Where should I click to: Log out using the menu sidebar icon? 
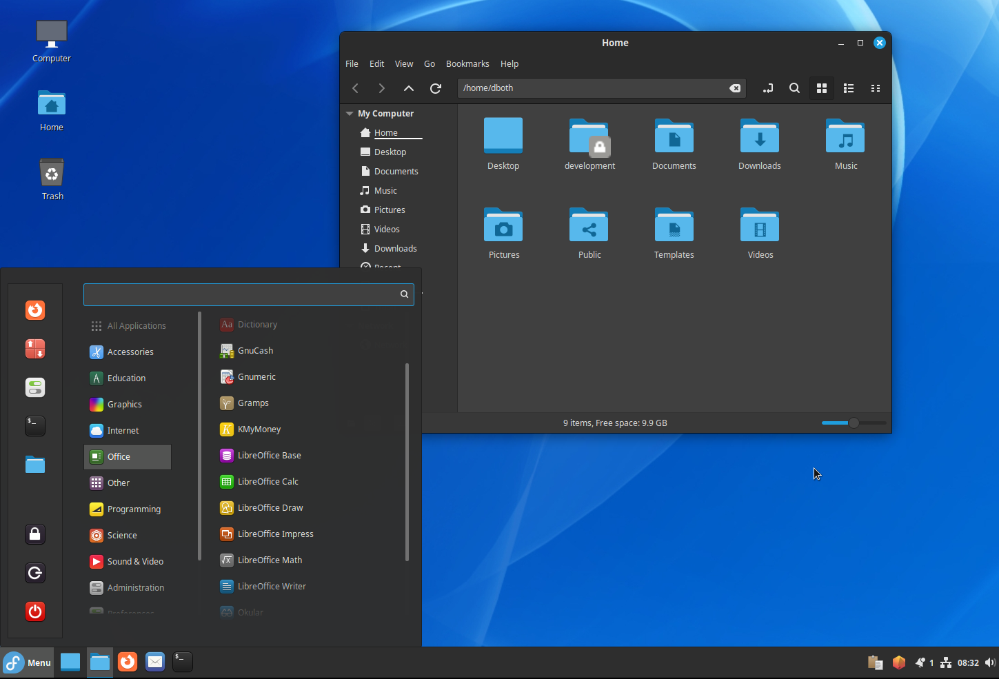pyautogui.click(x=35, y=573)
